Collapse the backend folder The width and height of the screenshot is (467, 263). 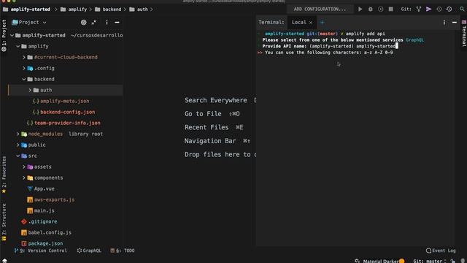tap(24, 80)
